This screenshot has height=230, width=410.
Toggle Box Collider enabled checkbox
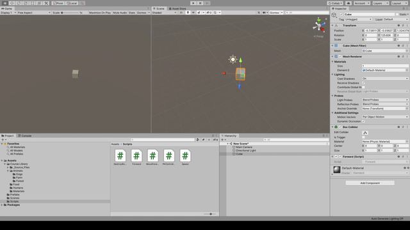pos(340,127)
